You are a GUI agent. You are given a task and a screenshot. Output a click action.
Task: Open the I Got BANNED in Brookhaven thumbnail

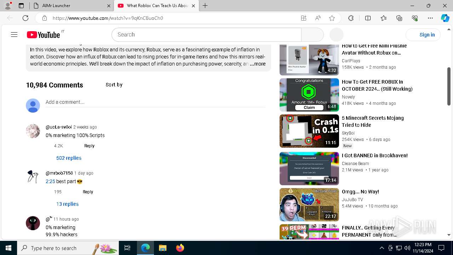click(309, 169)
